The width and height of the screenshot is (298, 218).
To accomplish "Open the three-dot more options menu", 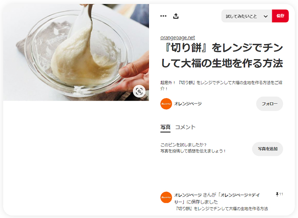I will 163,16.
